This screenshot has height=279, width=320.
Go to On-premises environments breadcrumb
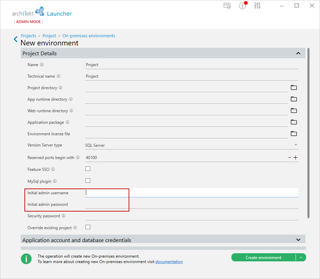point(89,36)
